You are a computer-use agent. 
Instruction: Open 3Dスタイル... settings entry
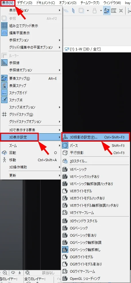(95, 161)
